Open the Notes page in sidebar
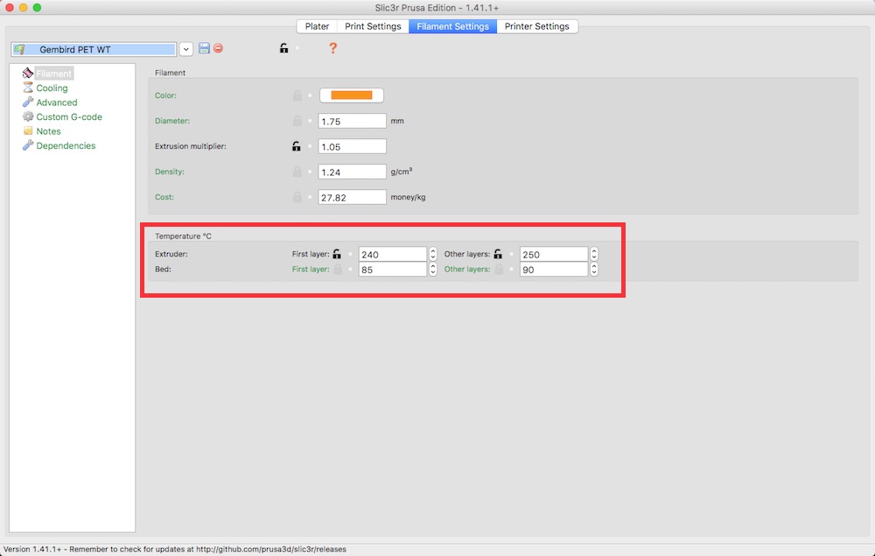This screenshot has width=875, height=556. tap(48, 131)
